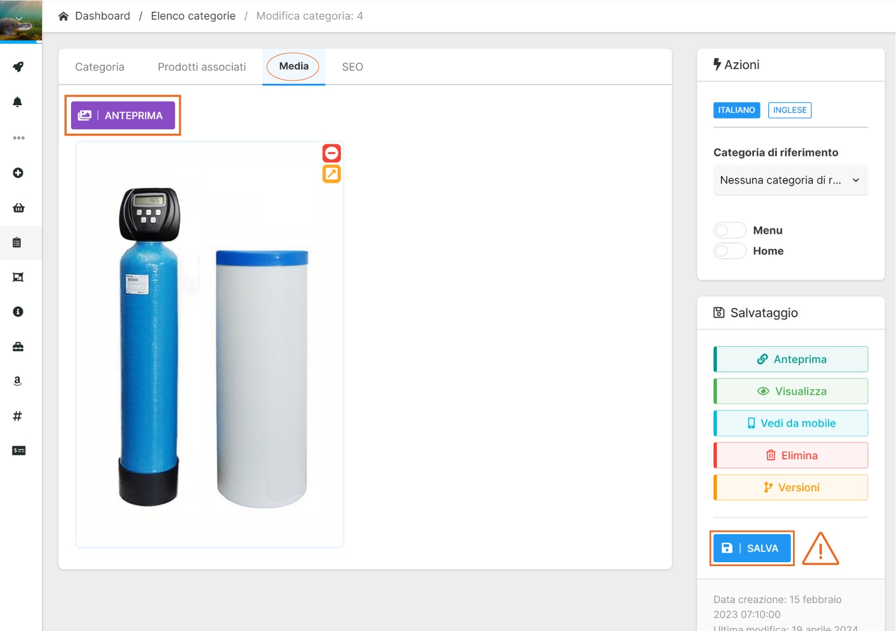Open the Amazon sidebar icon
This screenshot has width=896, height=631.
[18, 381]
